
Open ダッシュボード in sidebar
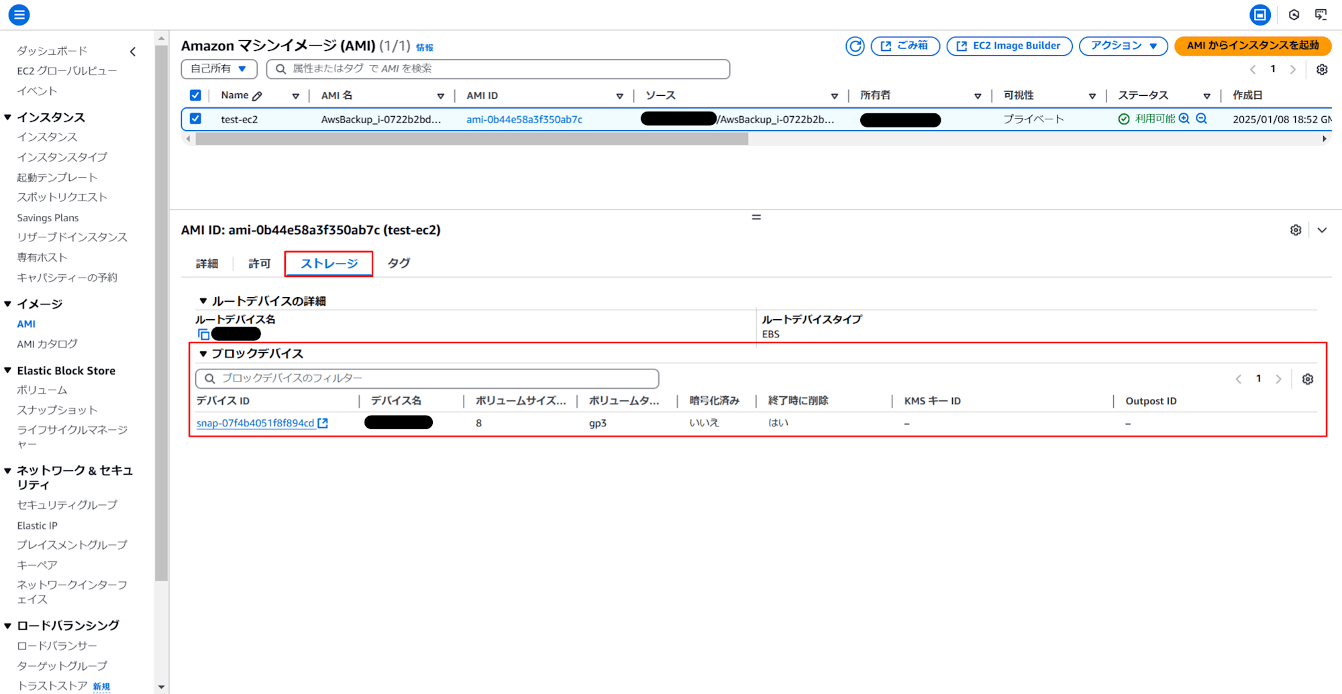(x=52, y=51)
